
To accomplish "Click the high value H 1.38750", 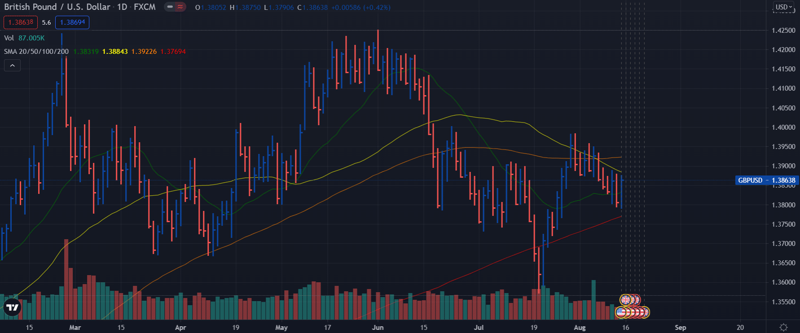I will [245, 8].
